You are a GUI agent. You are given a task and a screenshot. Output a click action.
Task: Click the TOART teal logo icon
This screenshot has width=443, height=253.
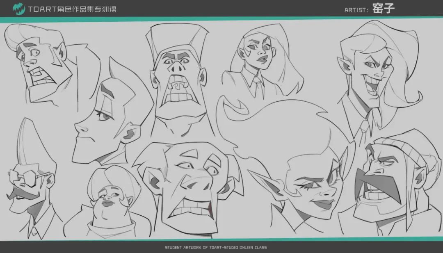[18, 9]
